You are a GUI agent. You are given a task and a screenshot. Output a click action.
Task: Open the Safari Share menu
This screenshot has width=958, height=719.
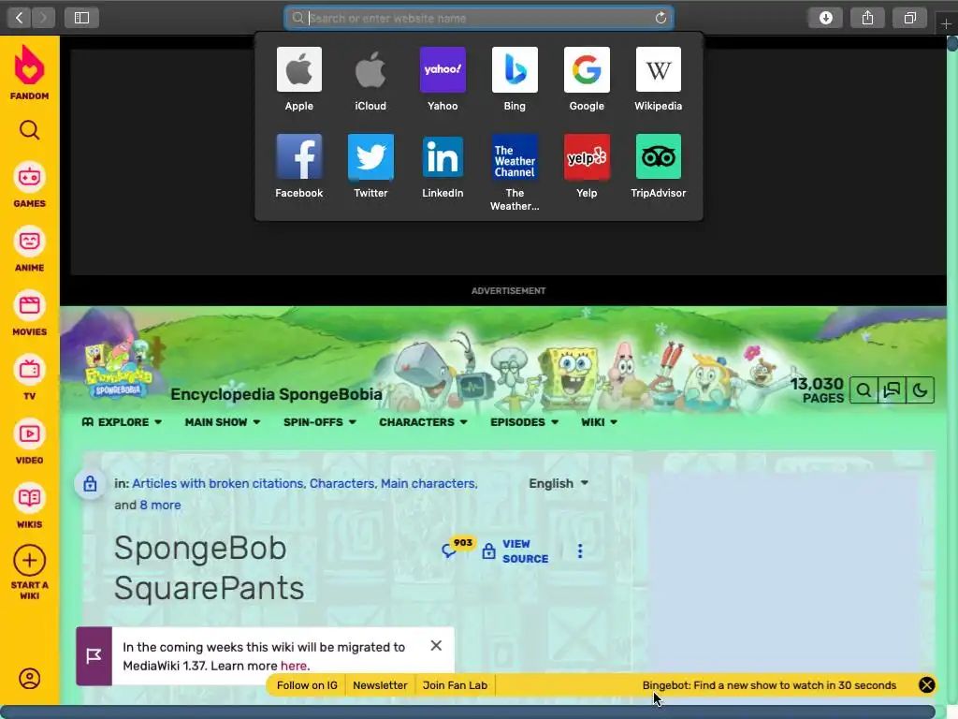click(867, 18)
